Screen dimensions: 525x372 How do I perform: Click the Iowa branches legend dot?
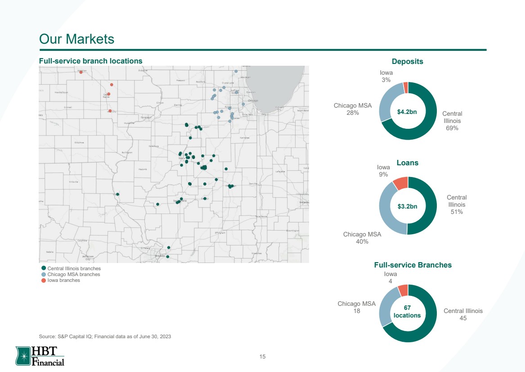click(44, 280)
